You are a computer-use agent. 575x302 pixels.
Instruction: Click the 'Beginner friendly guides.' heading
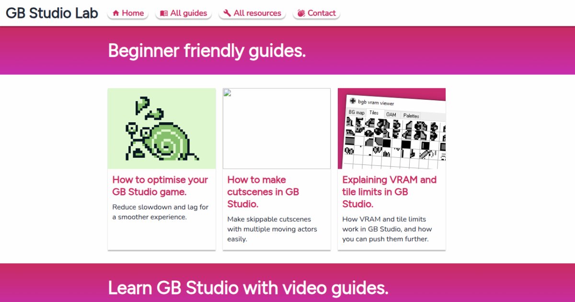(x=207, y=50)
